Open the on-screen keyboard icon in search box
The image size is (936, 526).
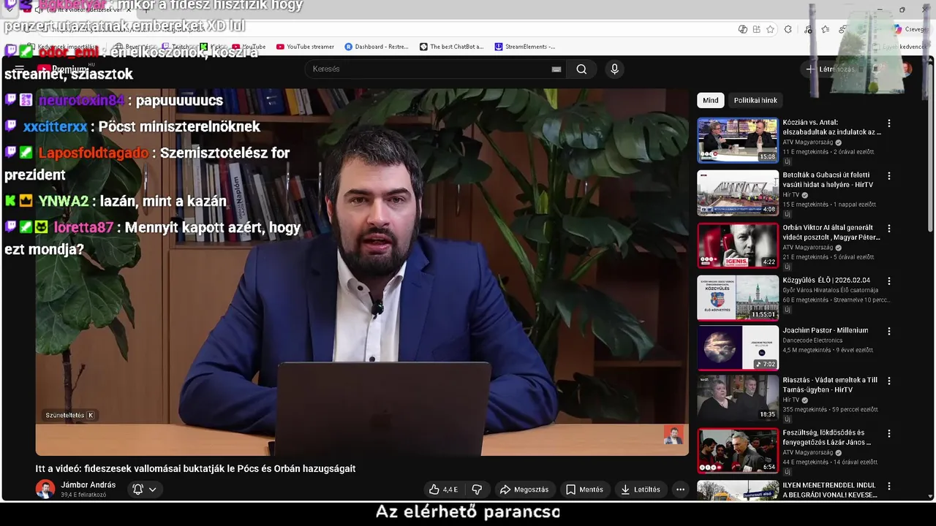pos(556,69)
